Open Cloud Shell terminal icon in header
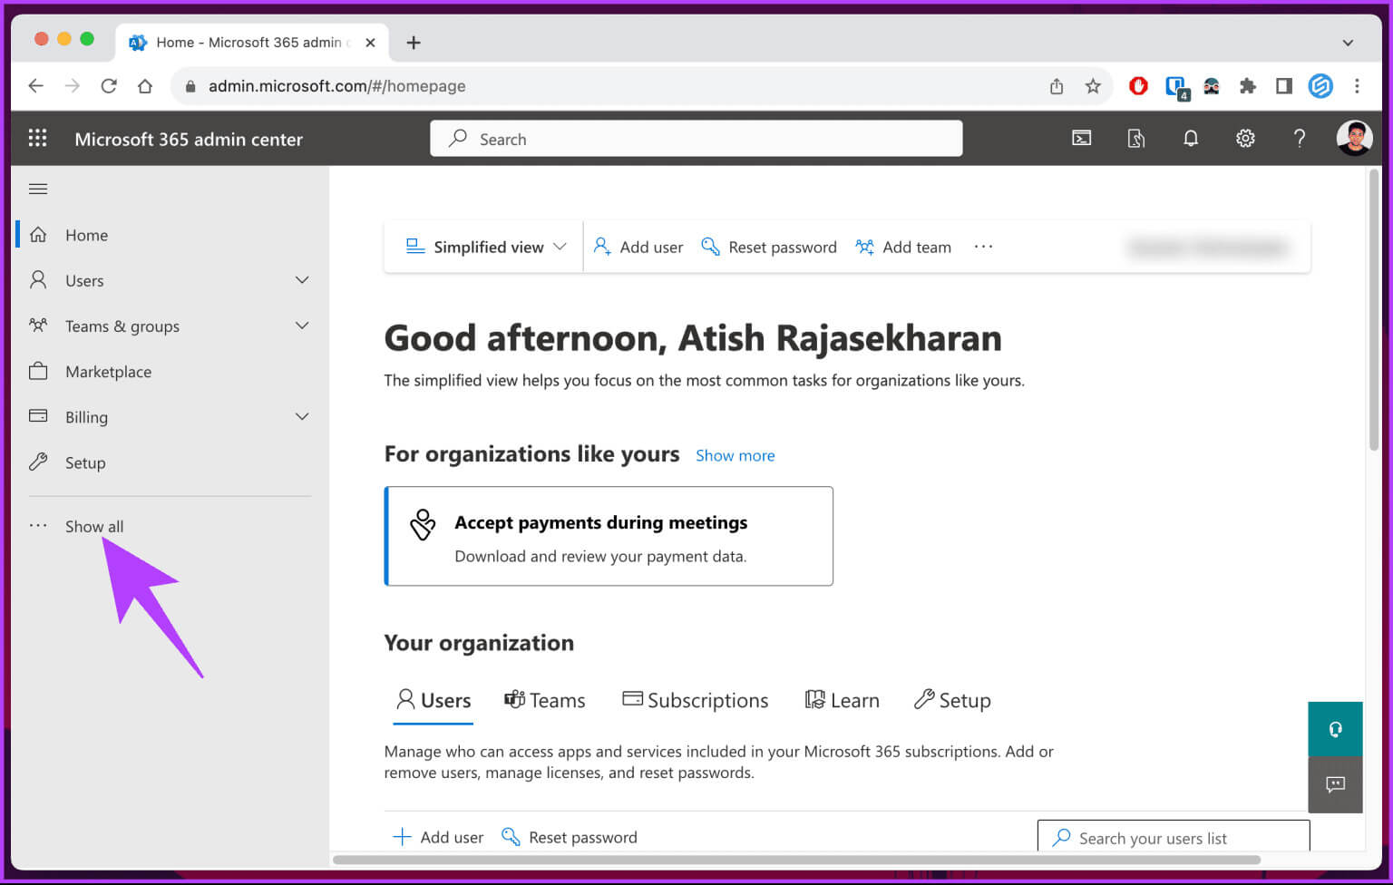1393x885 pixels. [x=1082, y=138]
